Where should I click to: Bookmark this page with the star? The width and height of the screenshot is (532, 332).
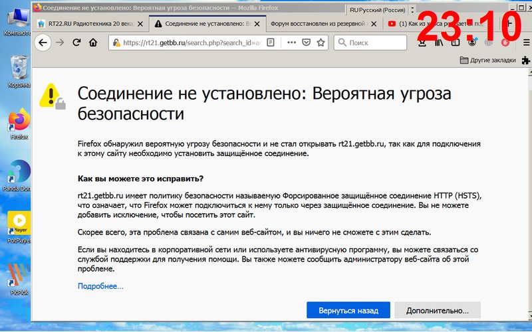[x=321, y=42]
